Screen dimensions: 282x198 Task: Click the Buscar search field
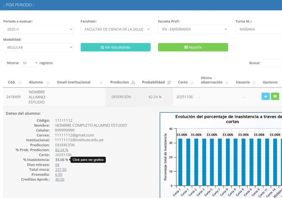[x=272, y=63]
